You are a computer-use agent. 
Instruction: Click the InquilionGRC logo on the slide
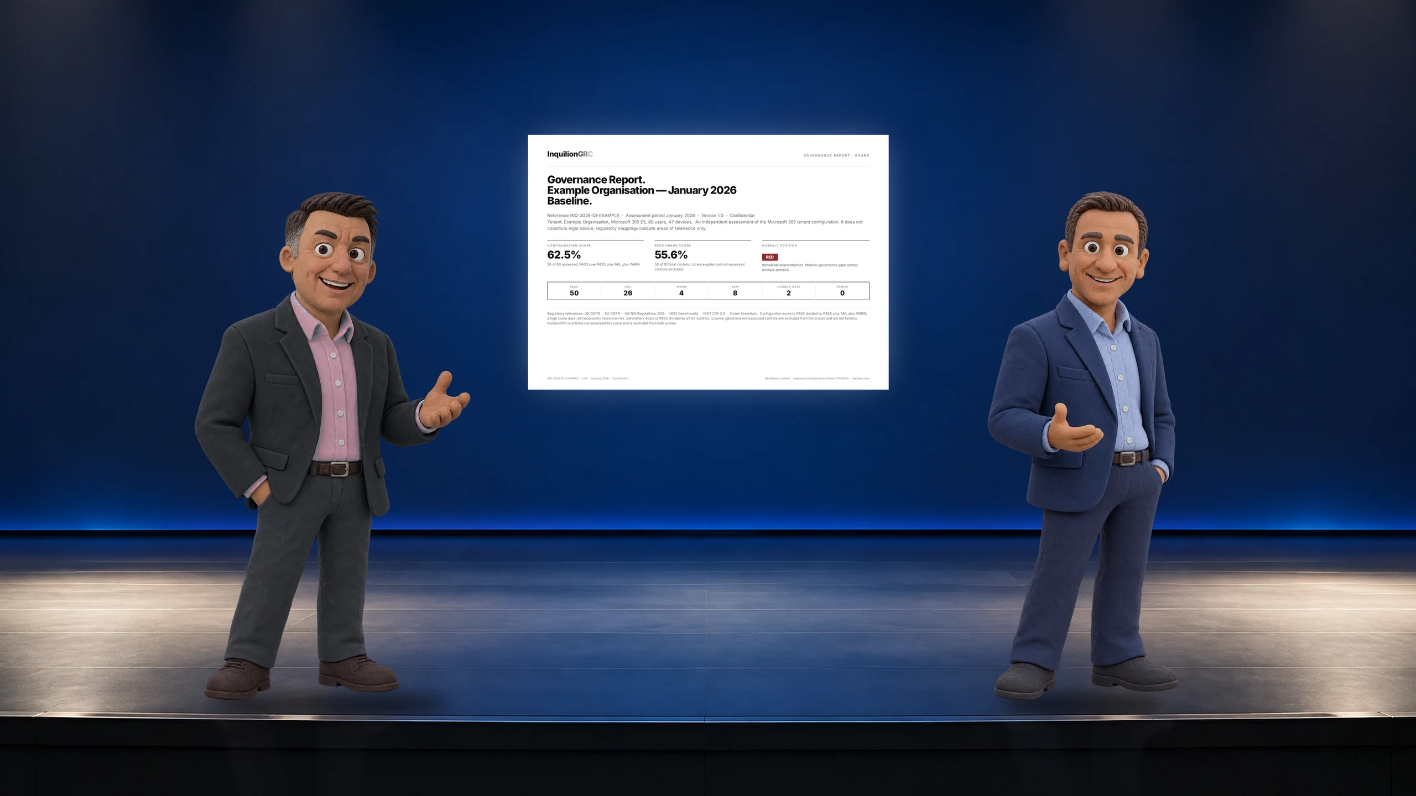pyautogui.click(x=570, y=154)
